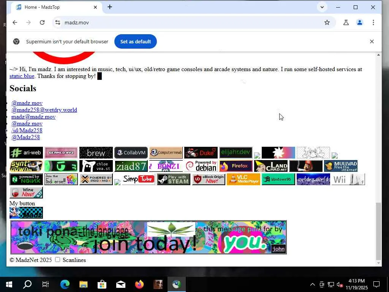Click the wetdry.world badge
The image size is (389, 292).
[x=313, y=179]
